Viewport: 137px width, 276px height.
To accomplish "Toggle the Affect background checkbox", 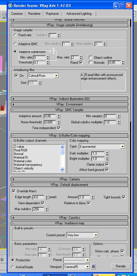I will point(107,170).
